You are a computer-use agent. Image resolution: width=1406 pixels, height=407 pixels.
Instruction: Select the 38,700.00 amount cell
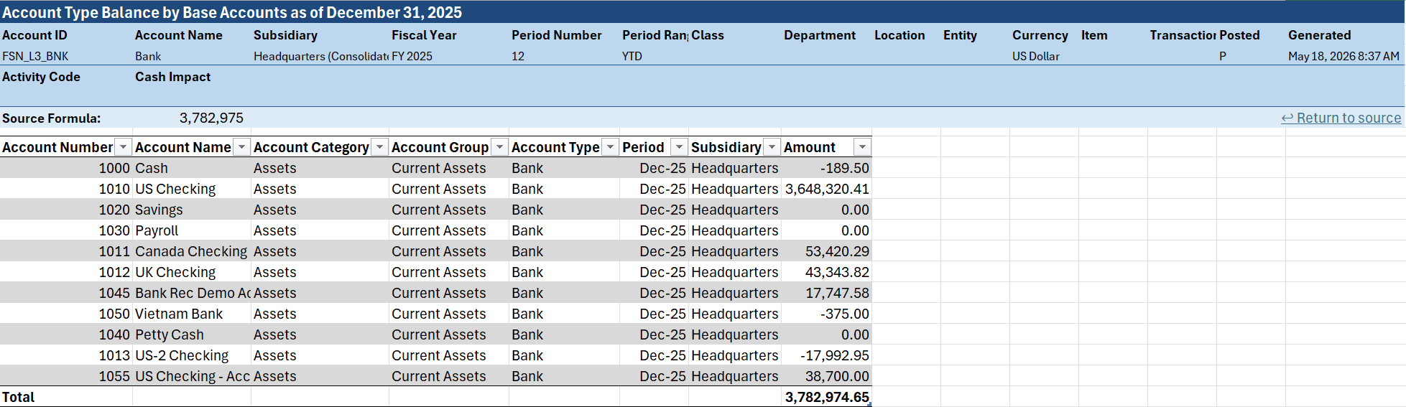coord(826,376)
